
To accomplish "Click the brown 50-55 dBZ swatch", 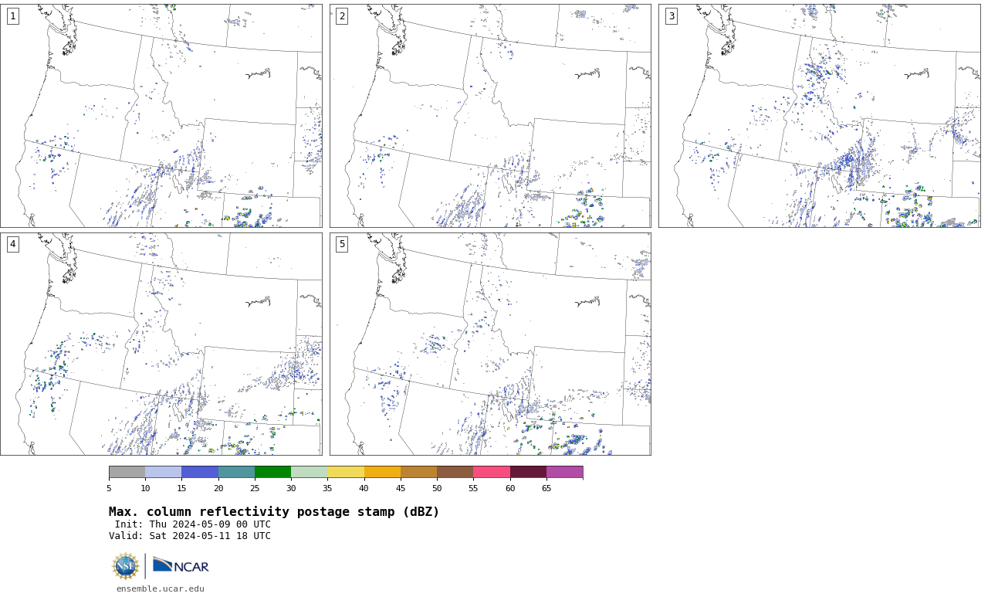I will (455, 472).
